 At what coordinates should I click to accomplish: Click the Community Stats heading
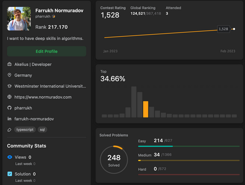[27, 146]
